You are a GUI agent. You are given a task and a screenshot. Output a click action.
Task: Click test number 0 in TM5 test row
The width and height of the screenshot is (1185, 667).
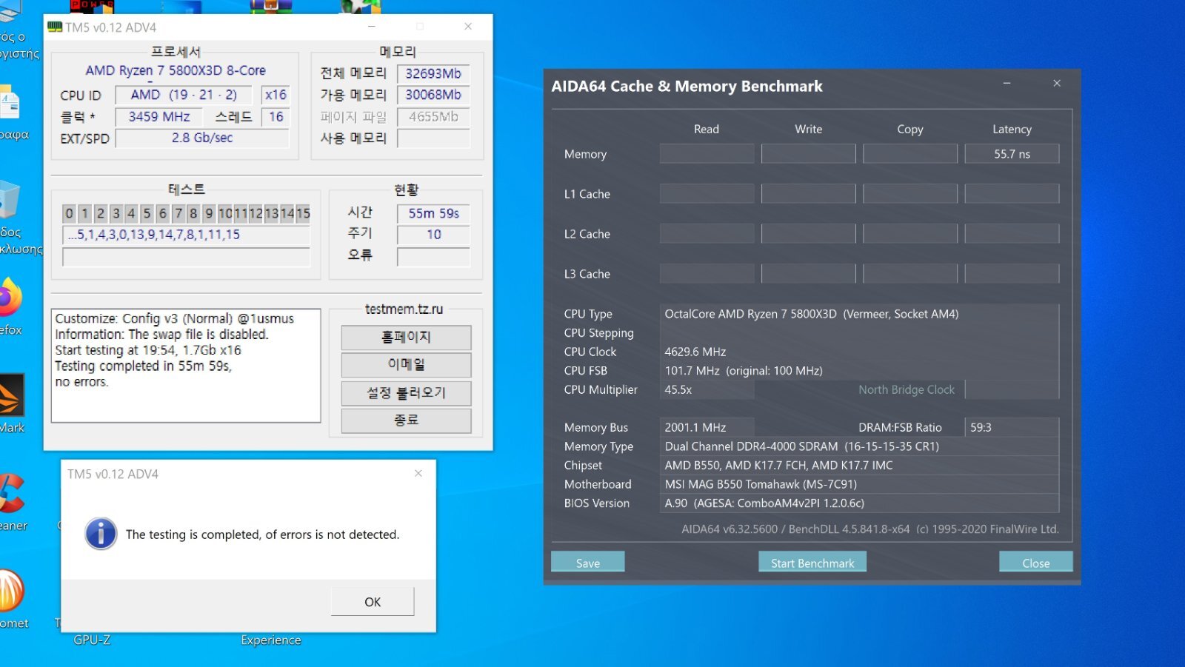pyautogui.click(x=69, y=214)
